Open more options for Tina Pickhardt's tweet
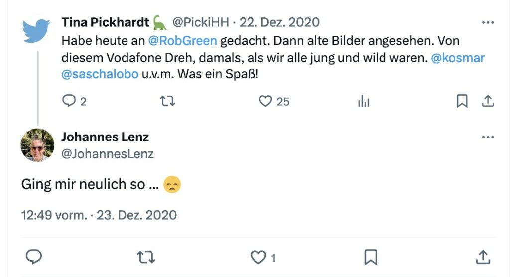Viewport: 510px width, 277px height. point(488,22)
